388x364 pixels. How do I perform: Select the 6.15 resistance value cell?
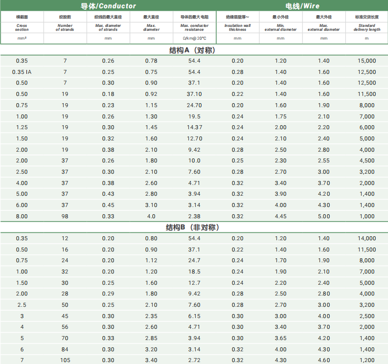point(194,316)
